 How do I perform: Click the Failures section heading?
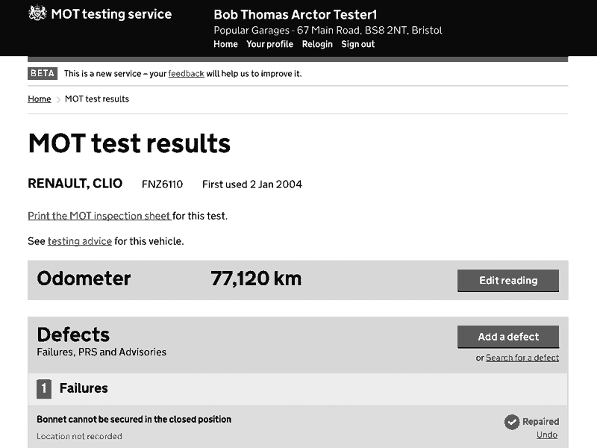coord(84,388)
